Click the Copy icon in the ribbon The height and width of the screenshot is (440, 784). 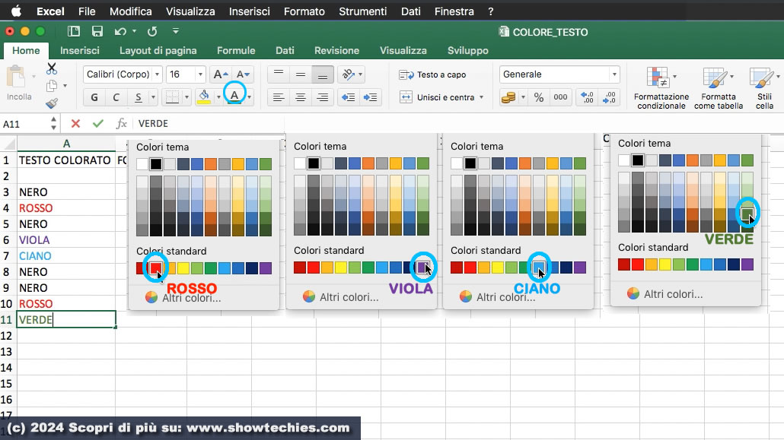click(52, 86)
